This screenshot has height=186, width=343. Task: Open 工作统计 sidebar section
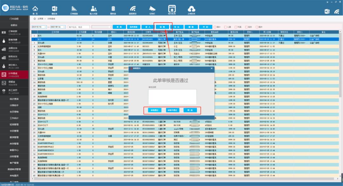[x=14, y=118]
